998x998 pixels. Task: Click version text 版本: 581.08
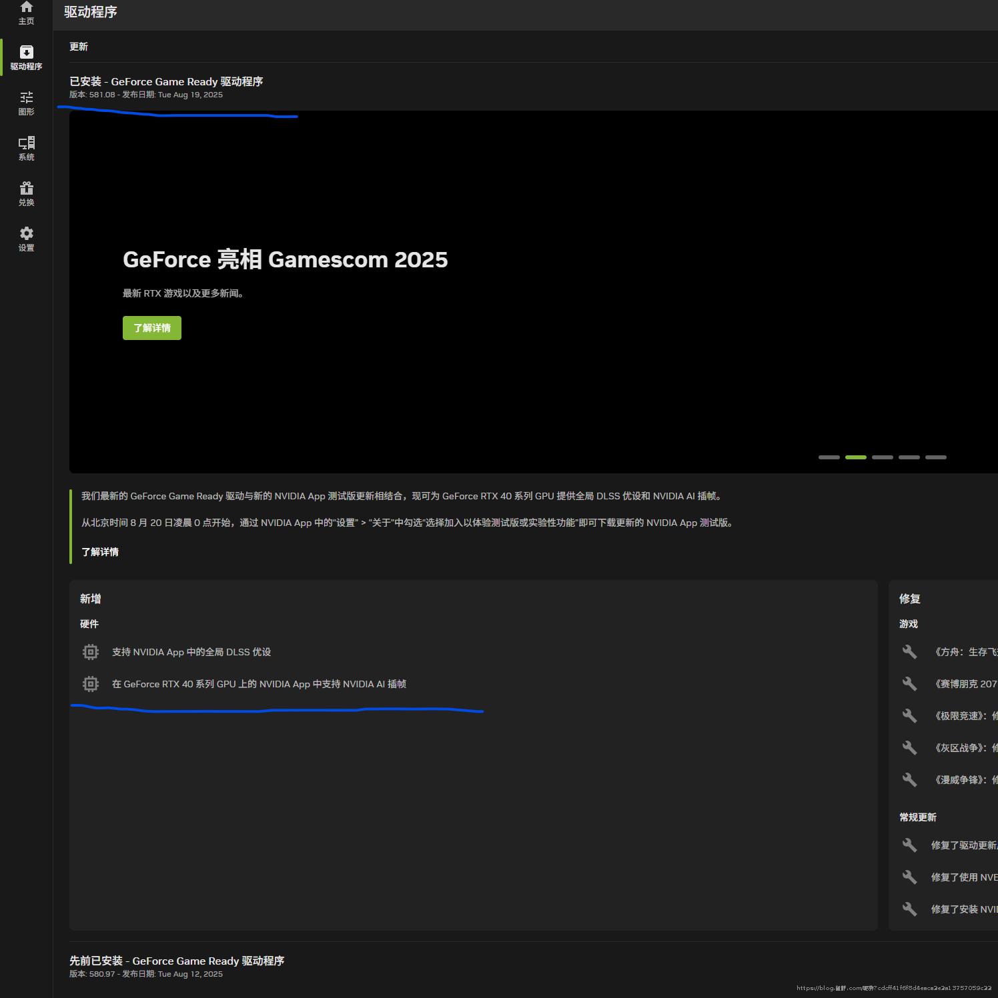click(x=92, y=95)
